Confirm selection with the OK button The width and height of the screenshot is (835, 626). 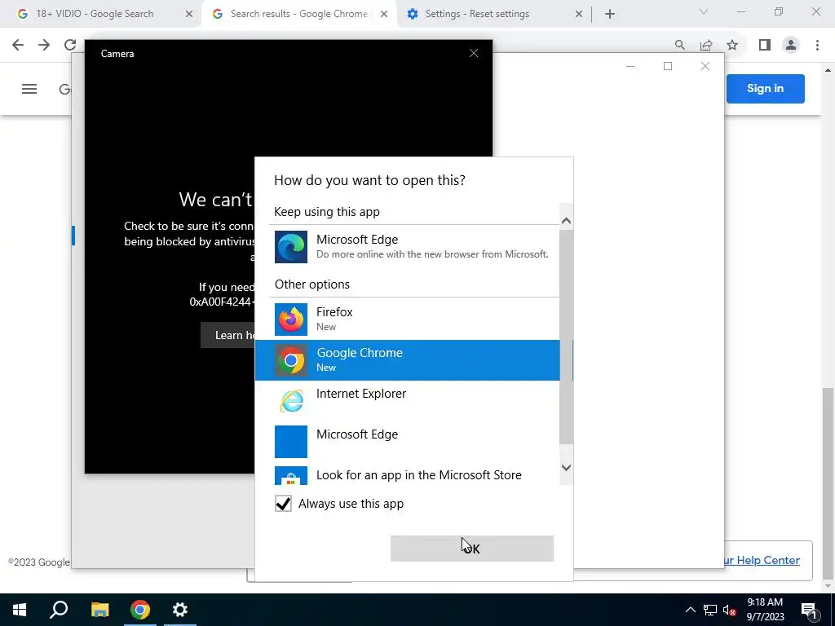click(472, 549)
